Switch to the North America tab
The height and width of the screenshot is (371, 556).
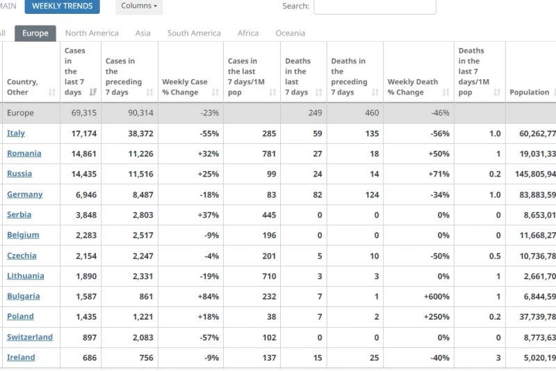coord(92,33)
